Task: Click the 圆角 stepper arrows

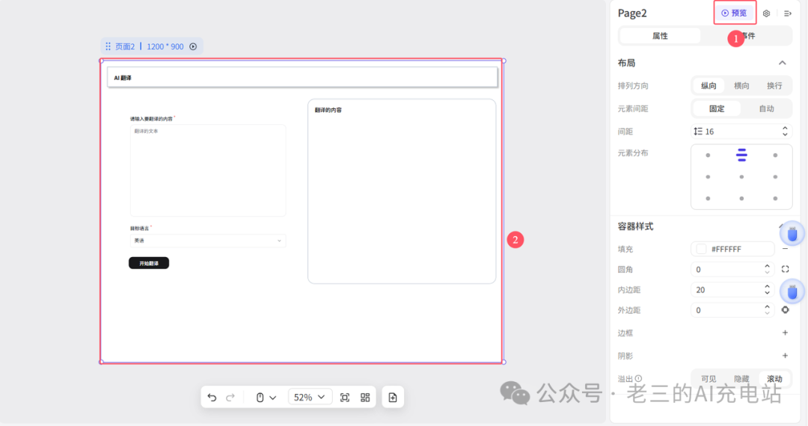Action: (x=768, y=269)
